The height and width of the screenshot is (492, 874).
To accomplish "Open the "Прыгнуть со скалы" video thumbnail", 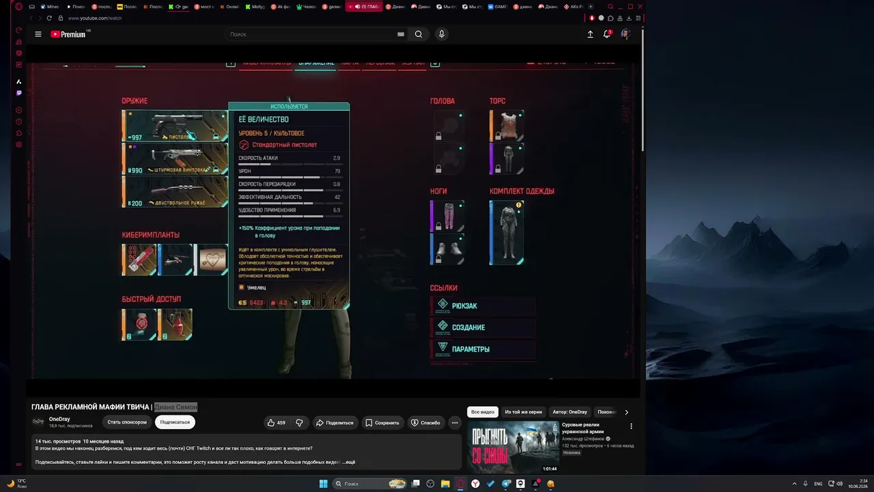I will [513, 447].
